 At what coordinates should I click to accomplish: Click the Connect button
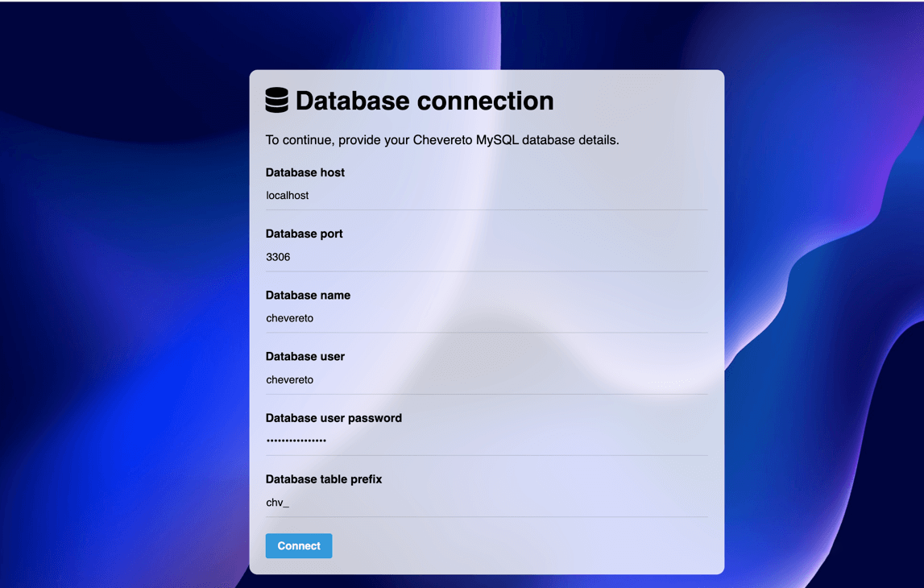299,545
